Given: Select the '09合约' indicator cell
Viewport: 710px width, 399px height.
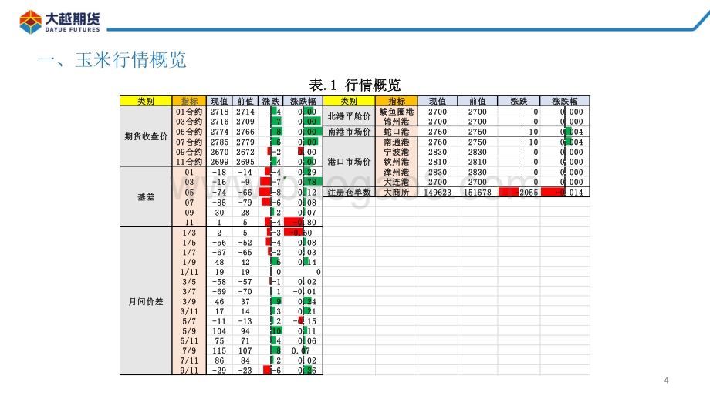Looking at the screenshot, I should click(x=189, y=152).
